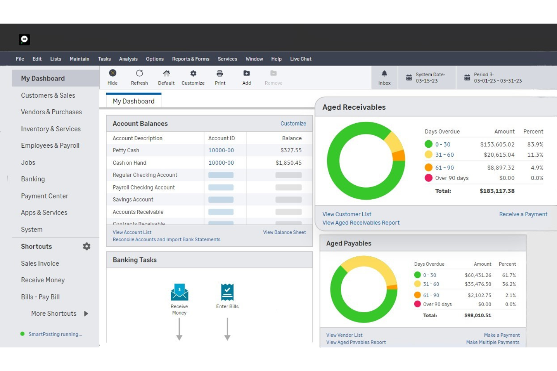This screenshot has height=371, width=557.
Task: Open the Lists menu
Action: (56, 59)
